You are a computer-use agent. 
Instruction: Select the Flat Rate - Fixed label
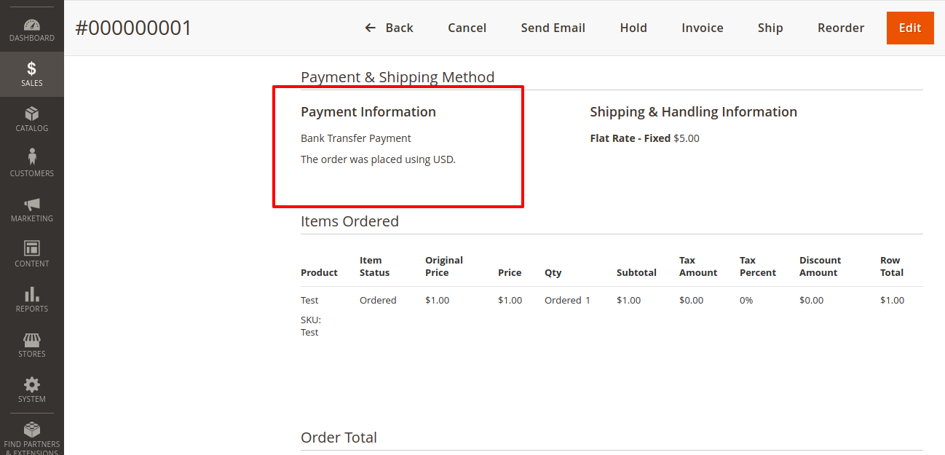pos(630,138)
